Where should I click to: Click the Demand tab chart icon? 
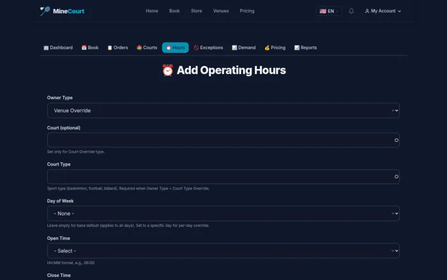click(x=234, y=48)
